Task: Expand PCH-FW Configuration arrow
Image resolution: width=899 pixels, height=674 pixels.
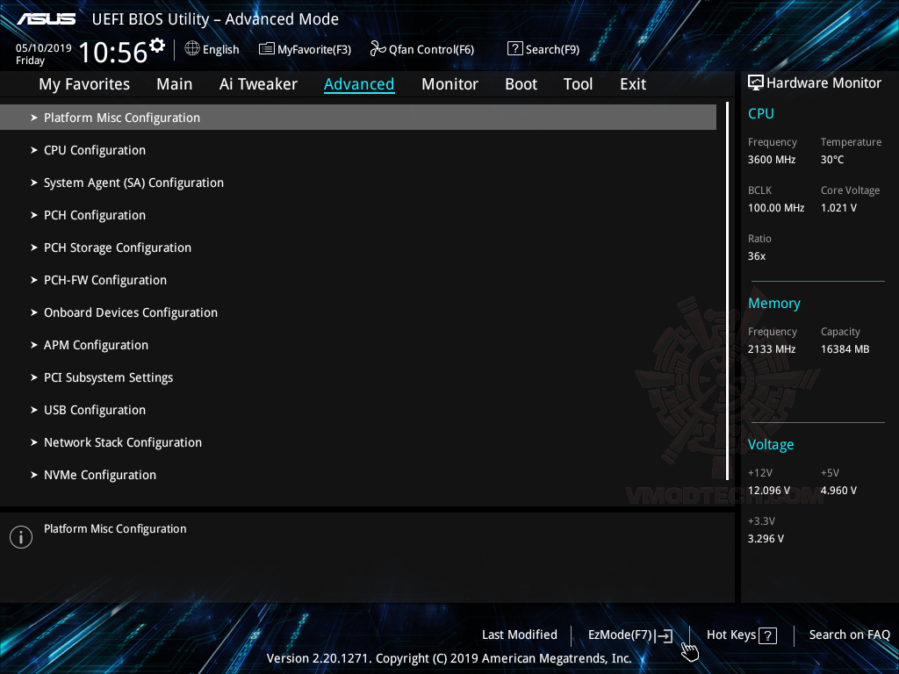Action: tap(34, 280)
